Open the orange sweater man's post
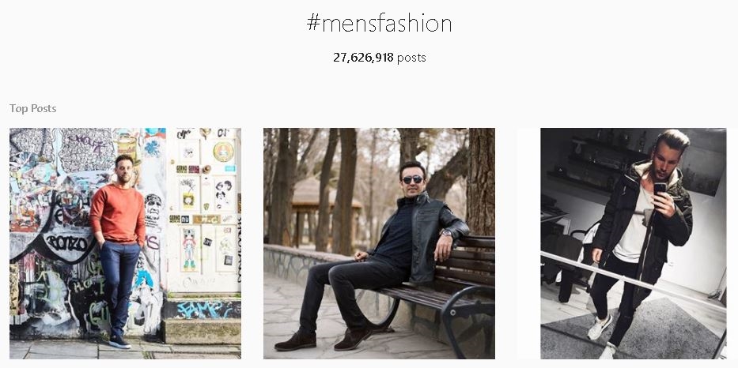Image resolution: width=738 pixels, height=368 pixels. tap(125, 243)
